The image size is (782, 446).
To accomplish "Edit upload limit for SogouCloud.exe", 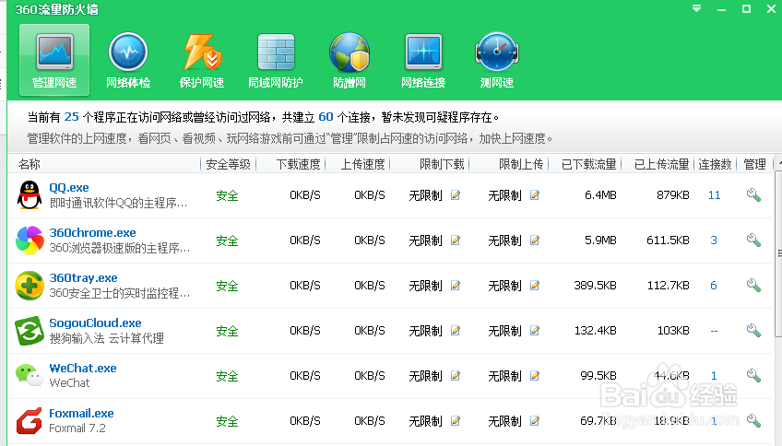I will pyautogui.click(x=535, y=331).
